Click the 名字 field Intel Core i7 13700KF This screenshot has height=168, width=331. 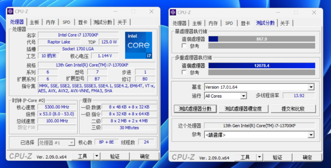(x=78, y=35)
